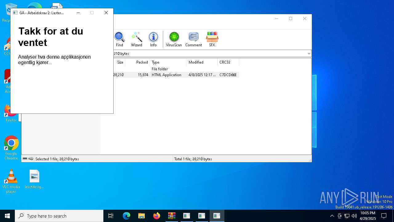The height and width of the screenshot is (222, 394).
Task: Sort by the CRC32 column header
Action: click(x=228, y=62)
